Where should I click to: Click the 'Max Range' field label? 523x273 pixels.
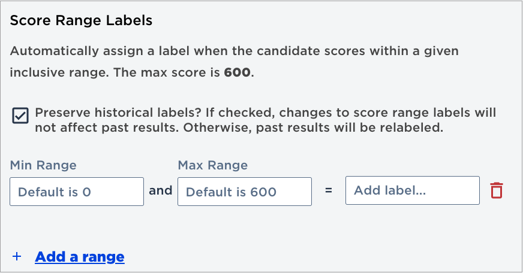click(x=213, y=165)
